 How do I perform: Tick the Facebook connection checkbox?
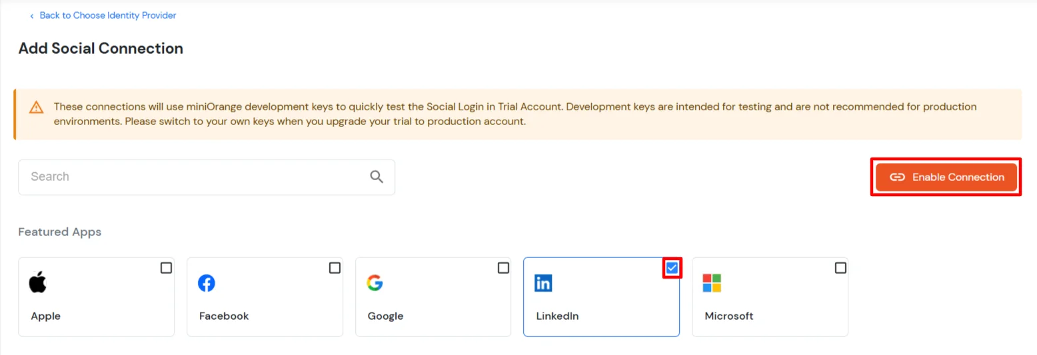pos(335,268)
